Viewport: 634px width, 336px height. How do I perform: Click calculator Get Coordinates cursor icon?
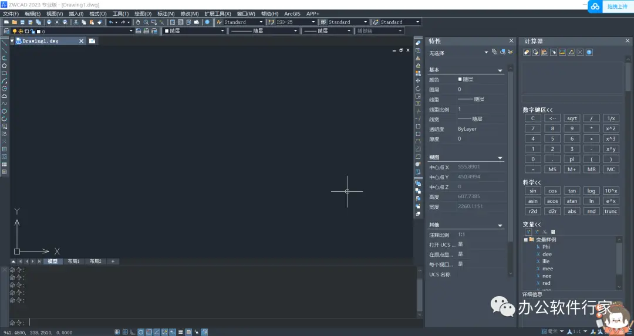tap(553, 52)
